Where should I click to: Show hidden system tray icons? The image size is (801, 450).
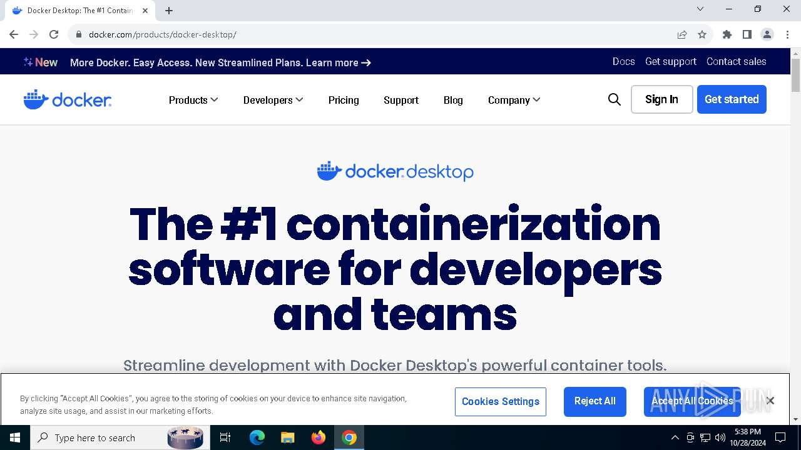point(675,437)
